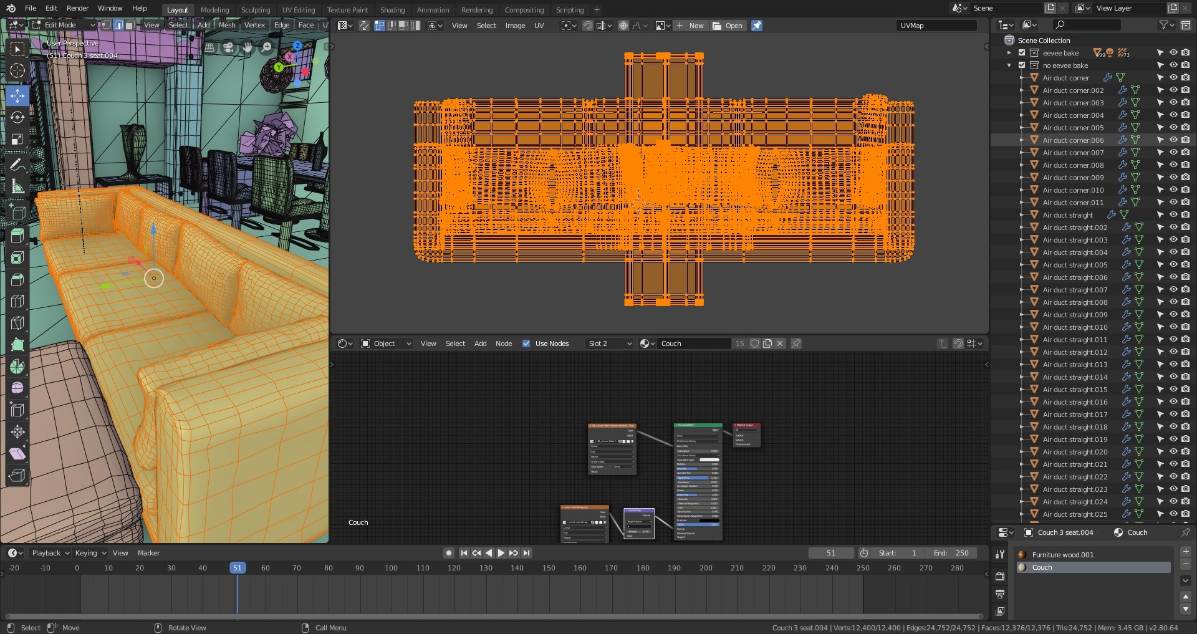Select the Annotate tool
1197x634 pixels.
pyautogui.click(x=17, y=165)
